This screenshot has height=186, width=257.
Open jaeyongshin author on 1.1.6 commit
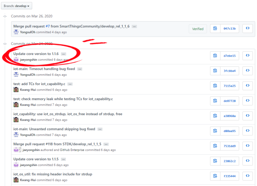click(29, 60)
